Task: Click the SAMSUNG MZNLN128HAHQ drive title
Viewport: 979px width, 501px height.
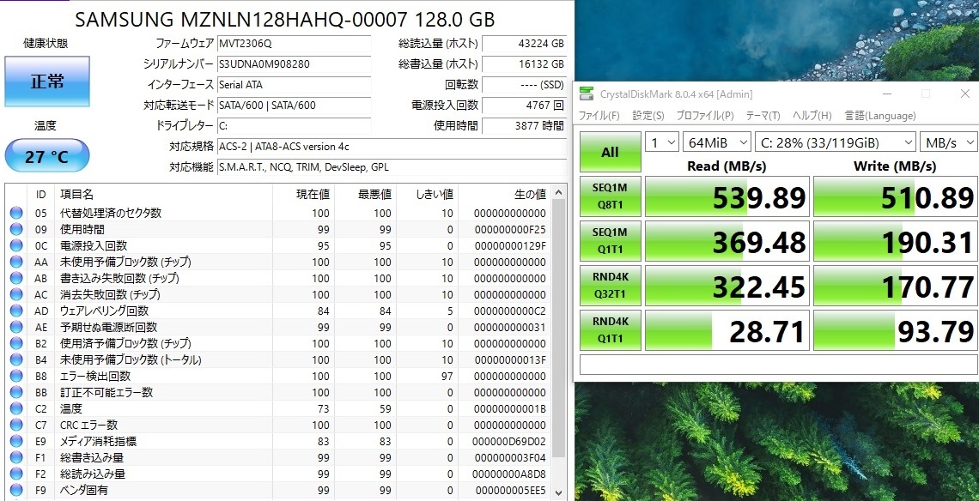Action: pyautogui.click(x=285, y=20)
